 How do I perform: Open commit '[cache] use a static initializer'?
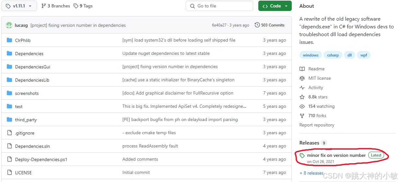[x=178, y=80]
